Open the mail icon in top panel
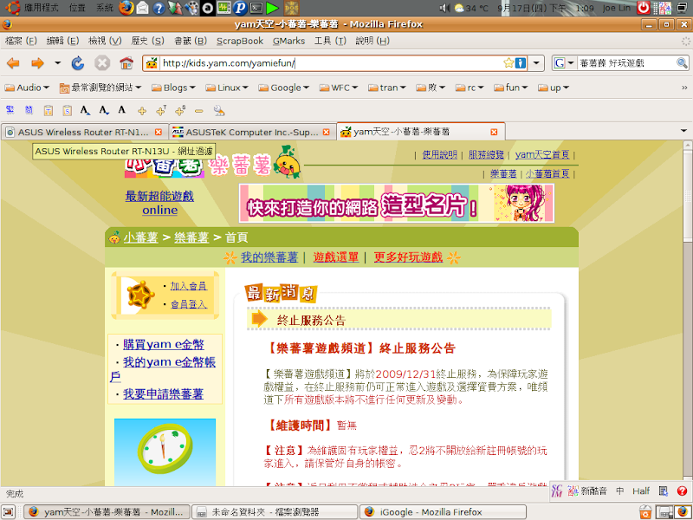This screenshot has width=693, height=520. tap(142, 8)
